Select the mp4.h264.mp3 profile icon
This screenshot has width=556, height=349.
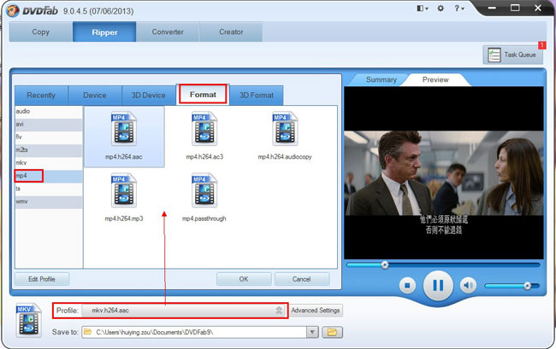[123, 190]
